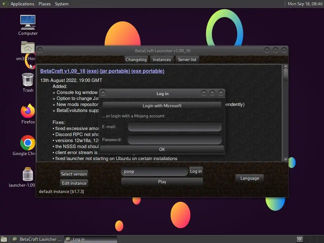Image resolution: width=324 pixels, height=243 pixels.
Task: Click the changelog scrollbar up arrow
Action: click(x=286, y=66)
